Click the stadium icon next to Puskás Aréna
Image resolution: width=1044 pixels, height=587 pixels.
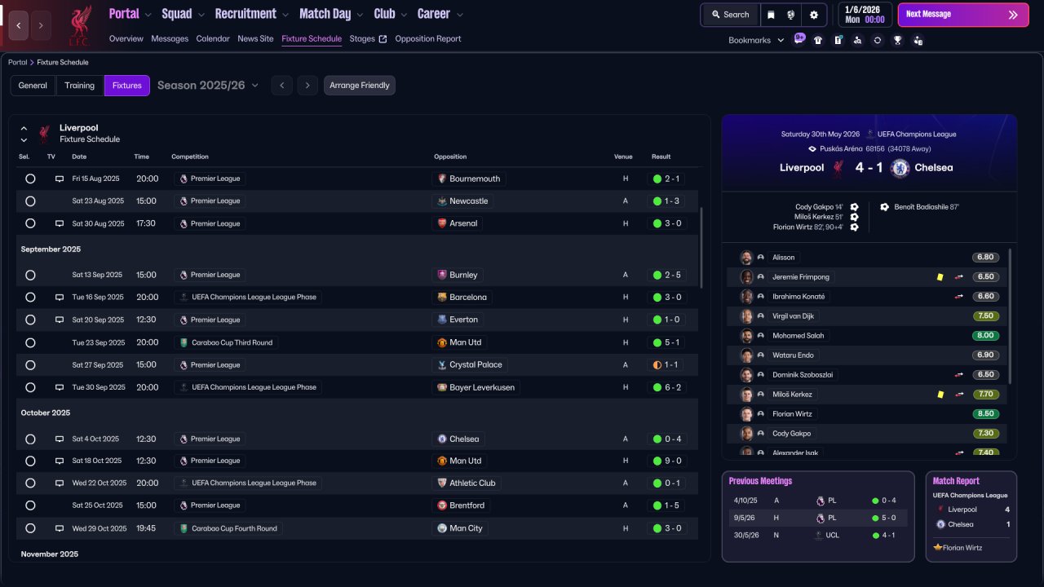[812, 149]
